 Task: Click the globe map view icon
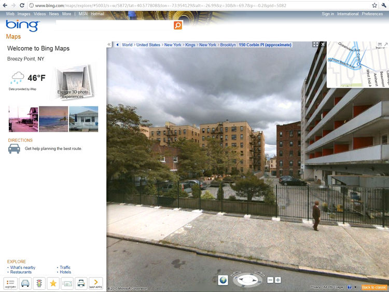[223, 280]
